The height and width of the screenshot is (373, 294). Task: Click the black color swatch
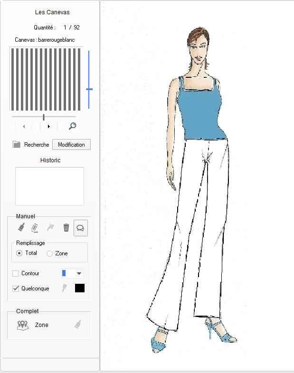[80, 288]
